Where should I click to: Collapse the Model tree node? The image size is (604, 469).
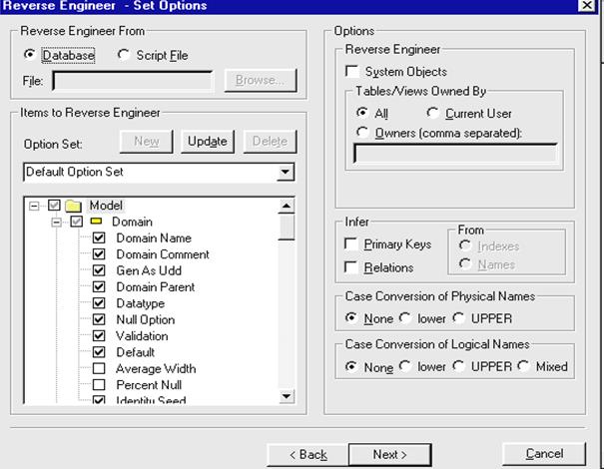[x=34, y=206]
